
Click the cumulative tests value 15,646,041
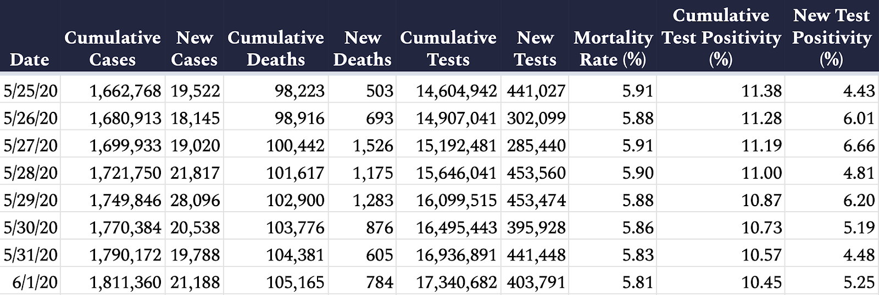coord(456,172)
